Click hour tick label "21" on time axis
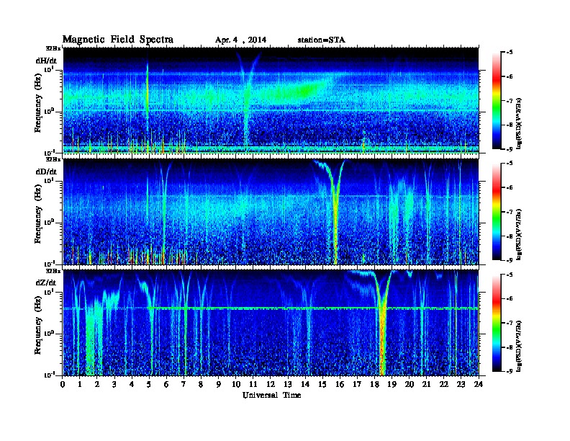The width and height of the screenshot is (570, 441). point(426,384)
